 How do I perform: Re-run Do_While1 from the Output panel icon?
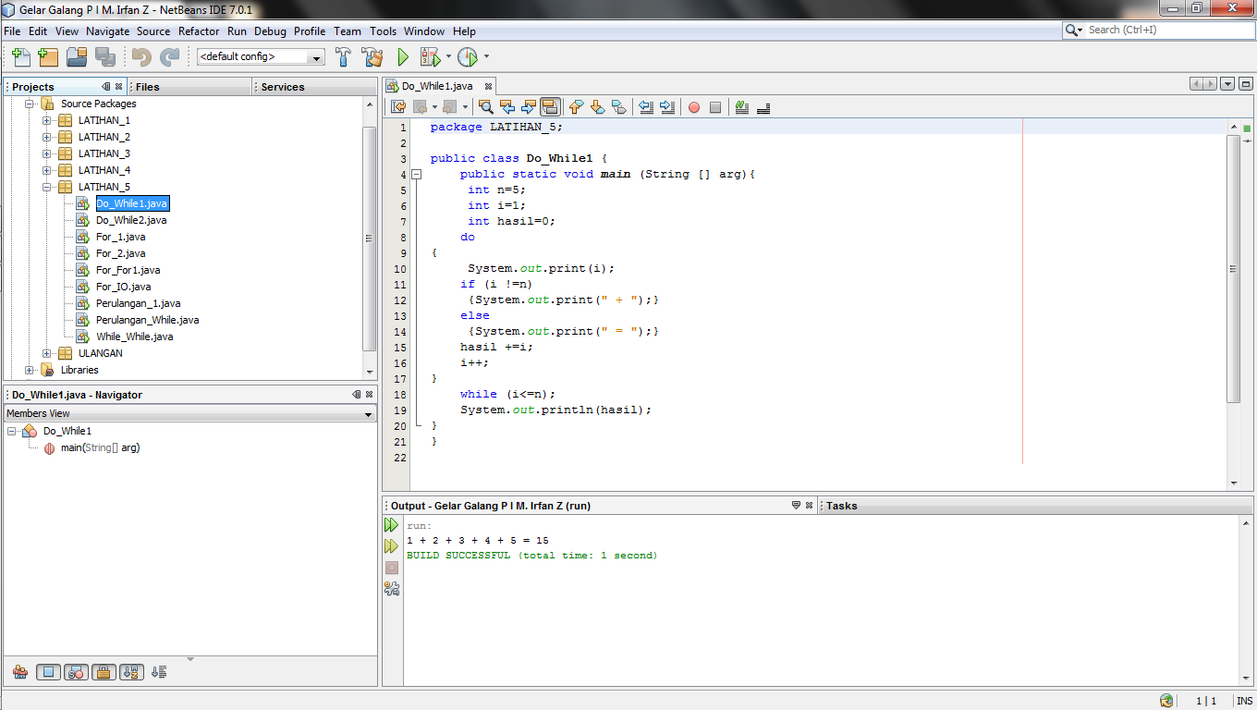tap(391, 524)
